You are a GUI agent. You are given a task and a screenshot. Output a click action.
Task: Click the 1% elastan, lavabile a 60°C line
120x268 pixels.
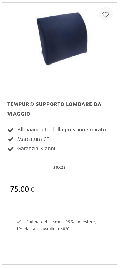click(x=43, y=229)
